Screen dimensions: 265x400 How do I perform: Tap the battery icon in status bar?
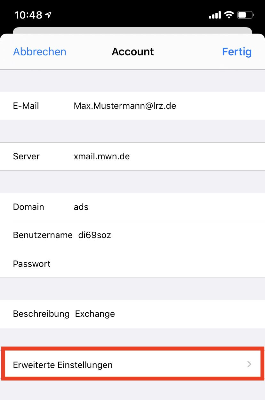pyautogui.click(x=245, y=15)
